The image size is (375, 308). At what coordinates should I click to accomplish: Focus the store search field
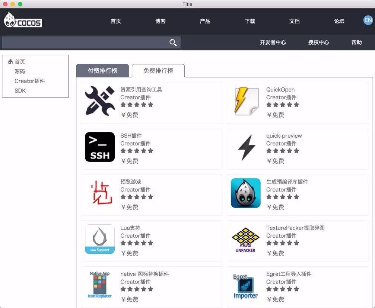[x=91, y=42]
